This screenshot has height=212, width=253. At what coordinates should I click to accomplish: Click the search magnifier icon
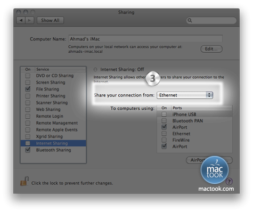coord(190,20)
